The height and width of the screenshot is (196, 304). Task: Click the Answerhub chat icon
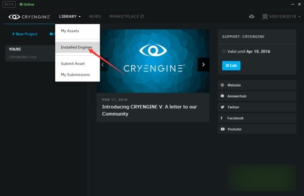click(x=222, y=96)
